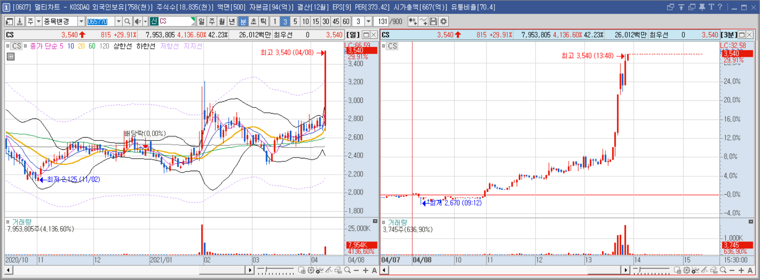Select the 30 minute interval button

[326, 21]
